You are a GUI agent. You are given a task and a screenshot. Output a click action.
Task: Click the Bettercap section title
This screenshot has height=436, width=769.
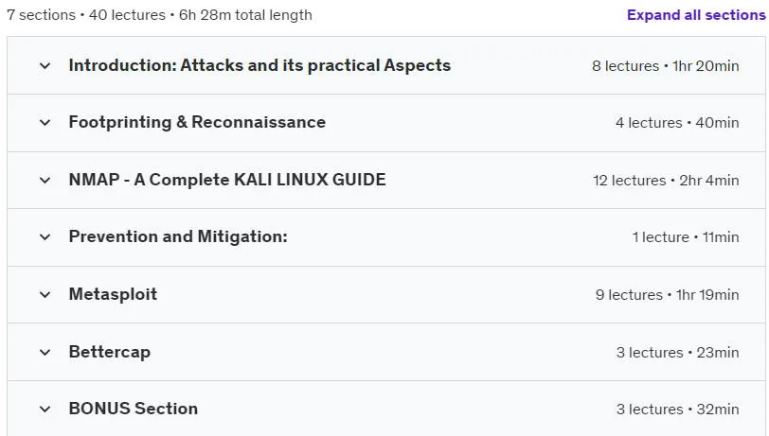[109, 352]
